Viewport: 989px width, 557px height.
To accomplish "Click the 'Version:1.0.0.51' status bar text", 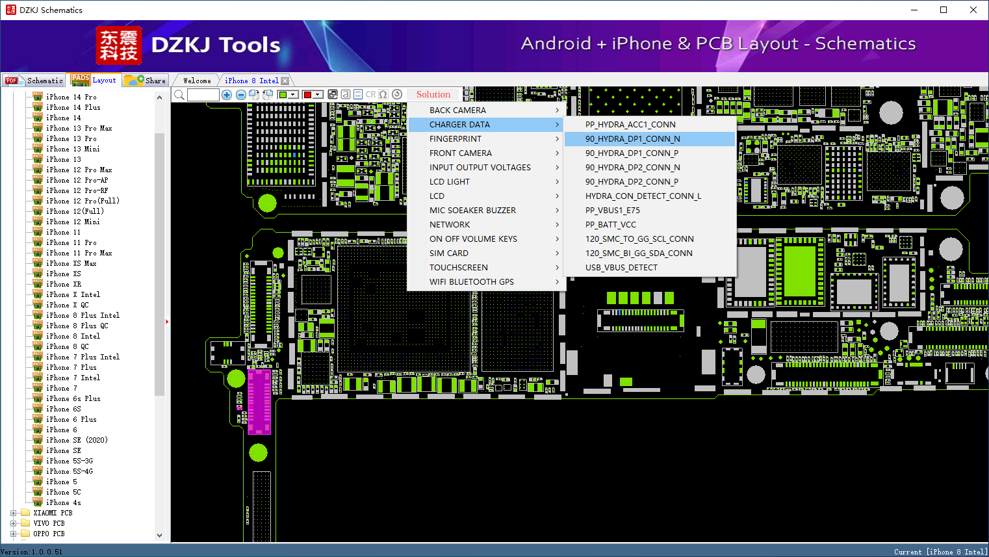I will click(x=32, y=552).
